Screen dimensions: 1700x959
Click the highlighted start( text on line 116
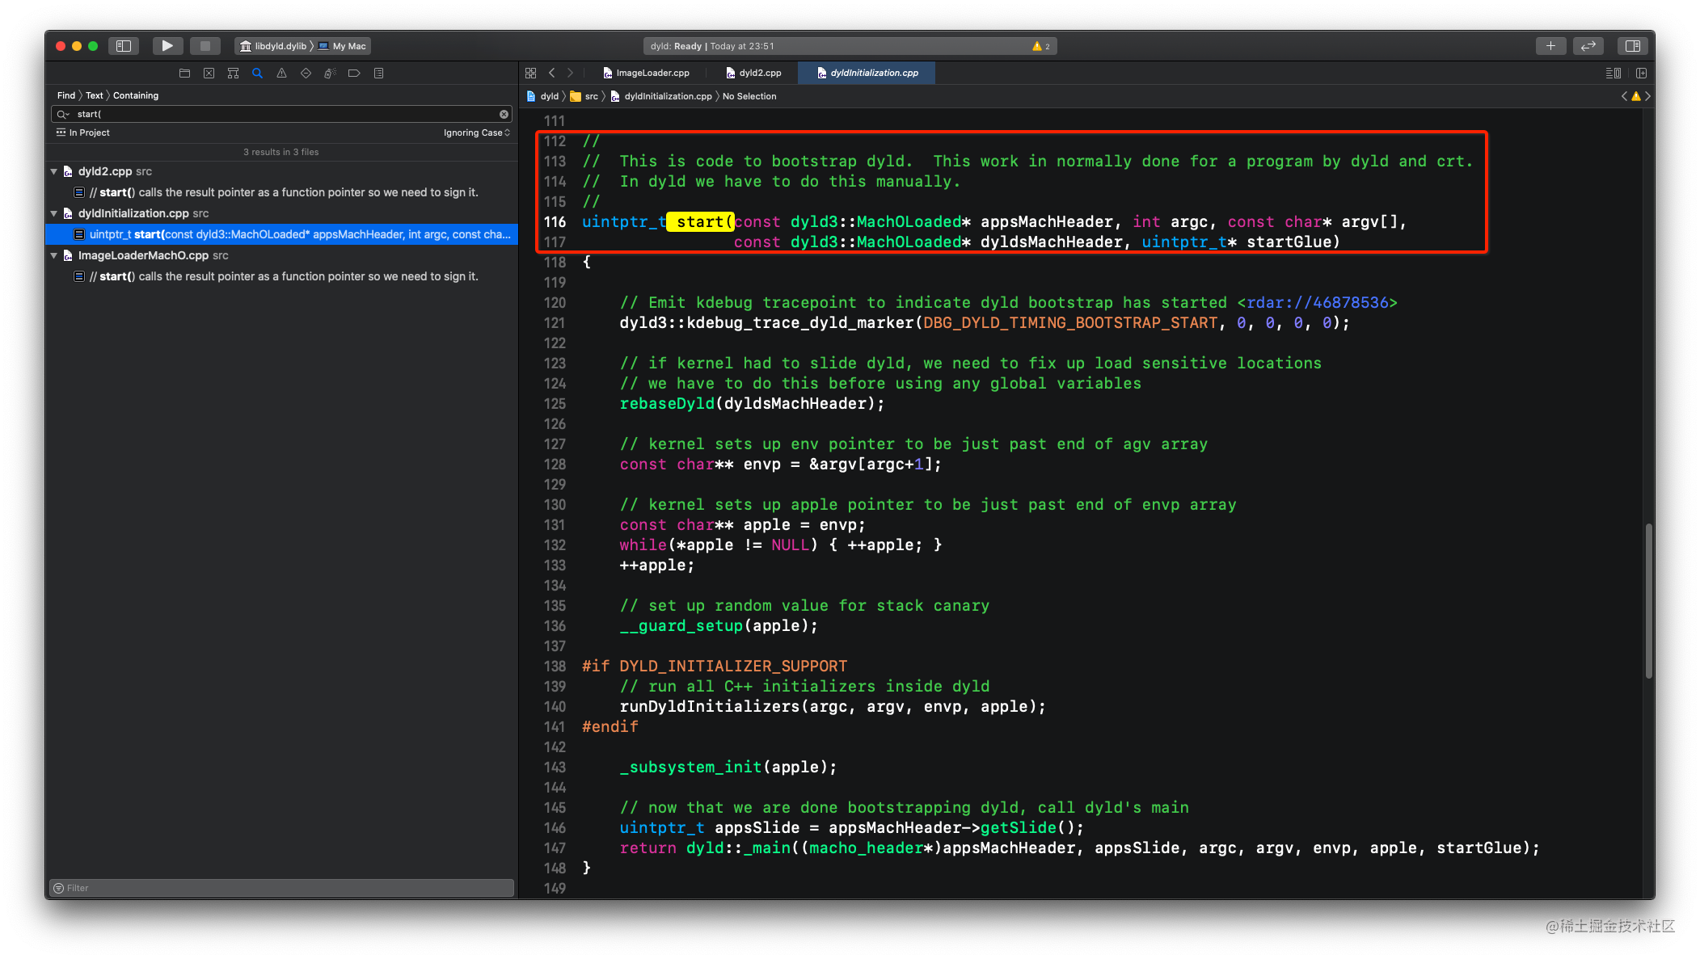tap(700, 222)
